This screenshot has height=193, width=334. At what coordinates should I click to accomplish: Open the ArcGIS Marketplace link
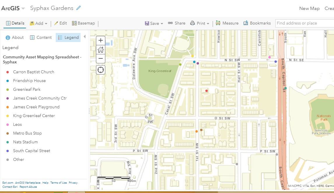(28, 183)
